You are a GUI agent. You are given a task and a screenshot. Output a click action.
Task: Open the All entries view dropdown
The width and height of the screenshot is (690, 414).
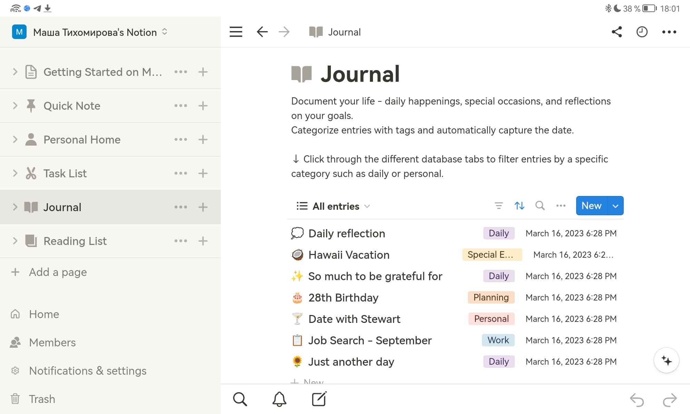(333, 206)
